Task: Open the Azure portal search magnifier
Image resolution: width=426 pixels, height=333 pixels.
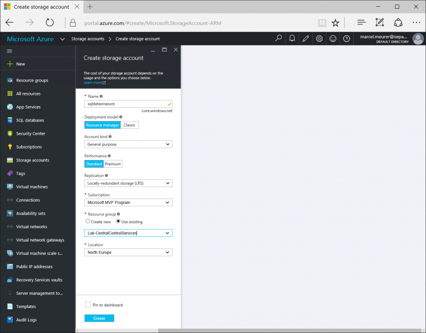Action: pyautogui.click(x=278, y=39)
